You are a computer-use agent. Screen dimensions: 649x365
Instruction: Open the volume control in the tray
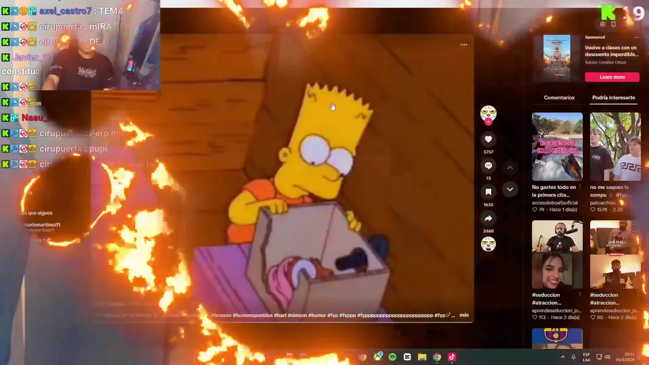(607, 357)
